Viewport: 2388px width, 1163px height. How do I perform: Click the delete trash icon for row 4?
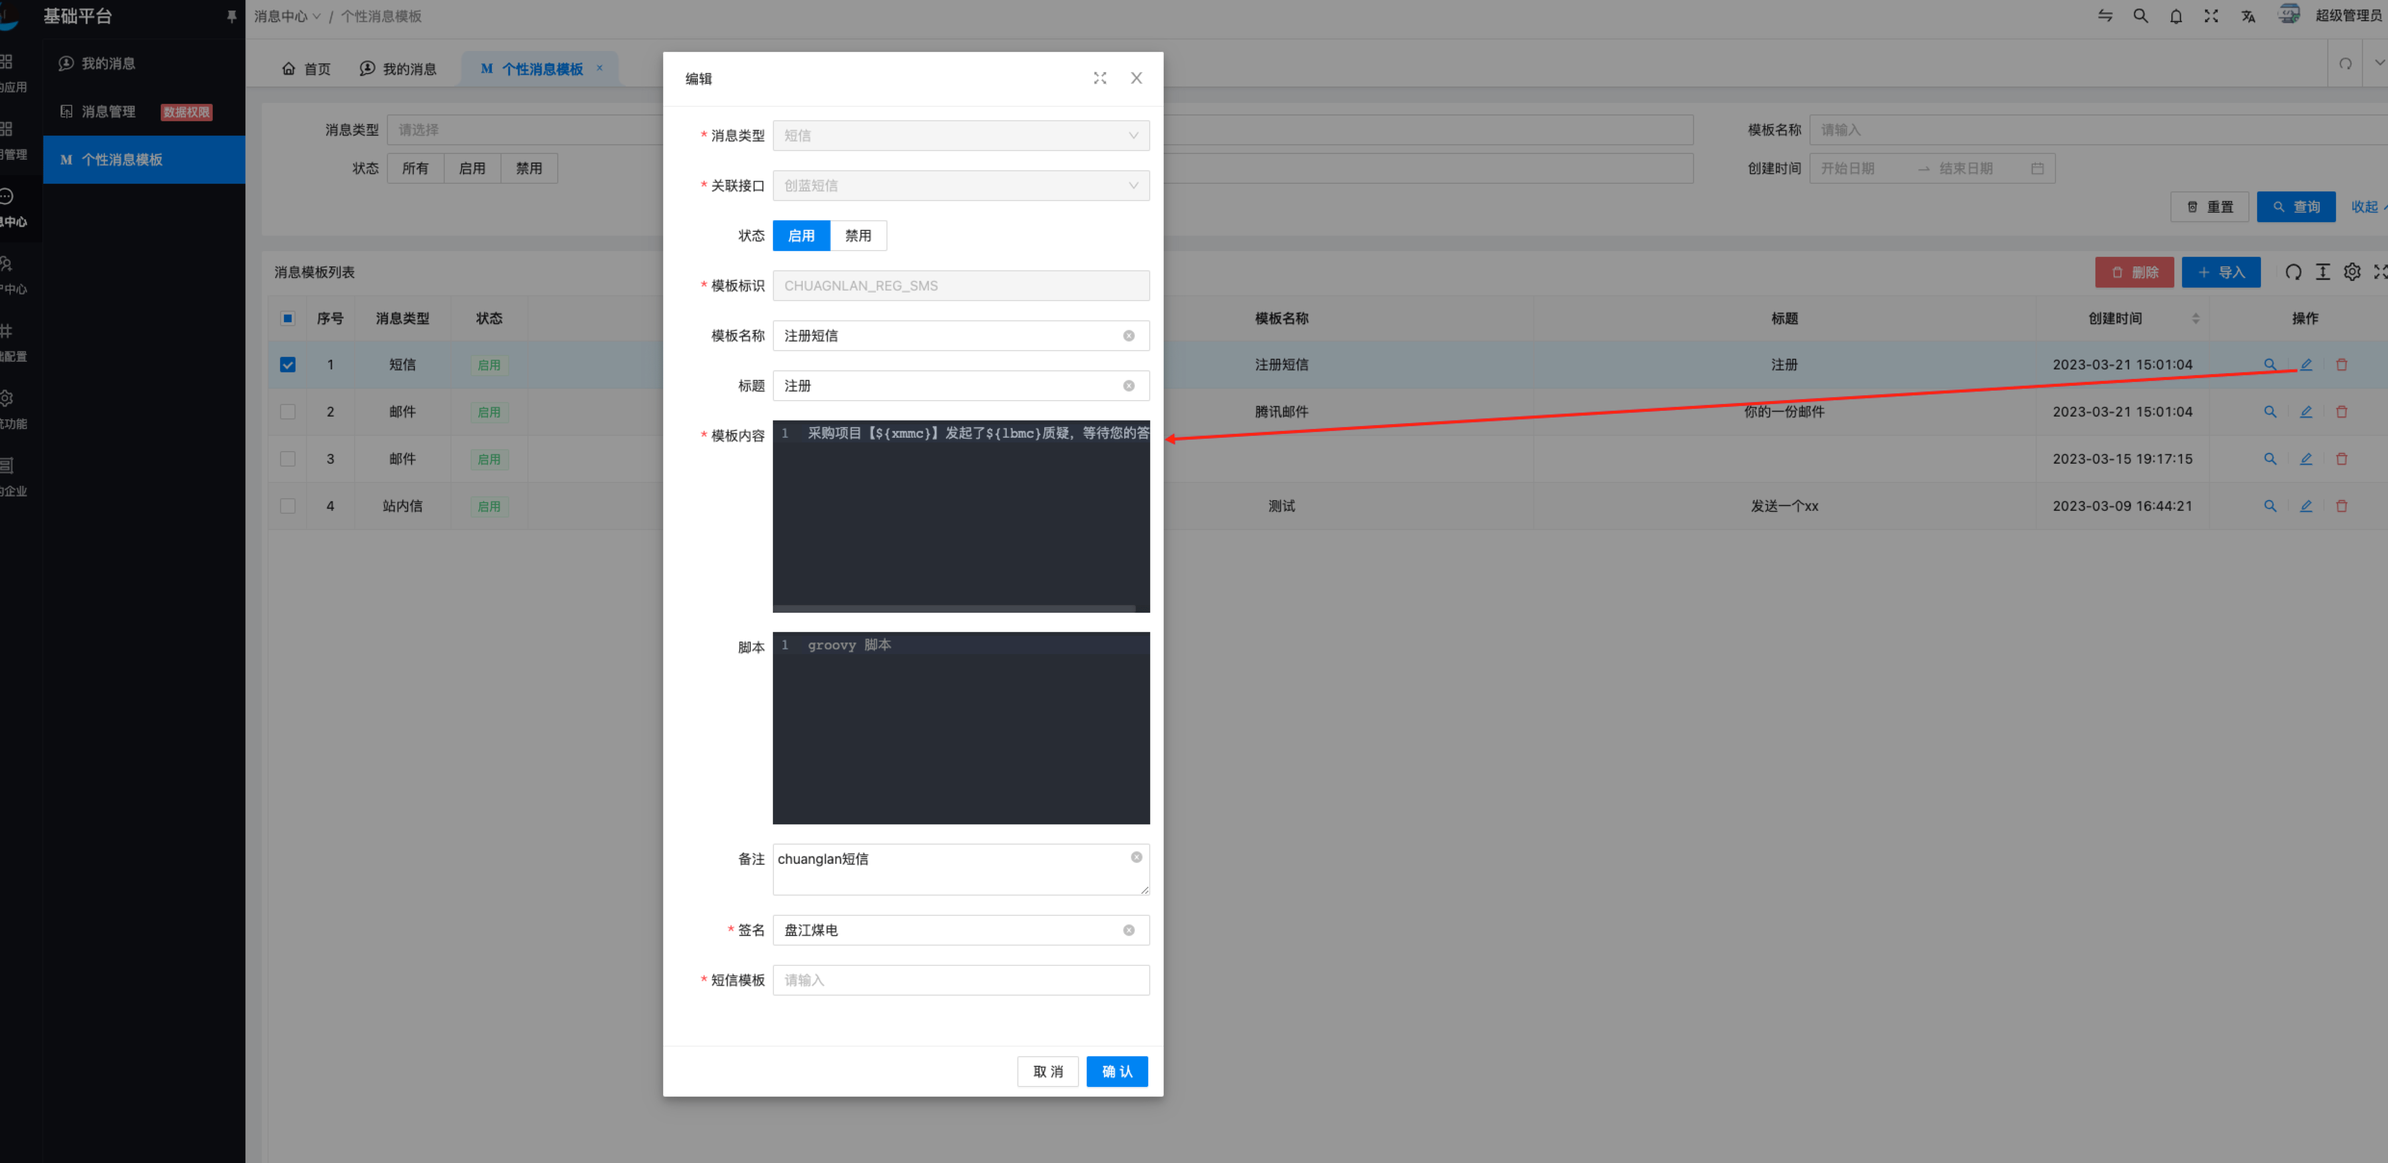pos(2342,506)
